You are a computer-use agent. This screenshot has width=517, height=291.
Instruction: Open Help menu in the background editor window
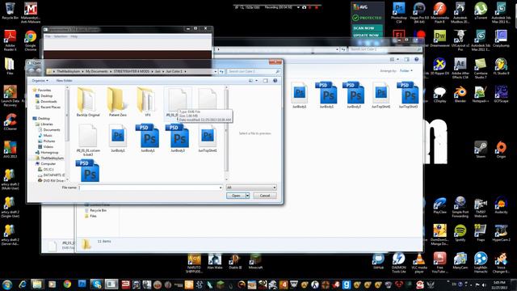pos(74,36)
